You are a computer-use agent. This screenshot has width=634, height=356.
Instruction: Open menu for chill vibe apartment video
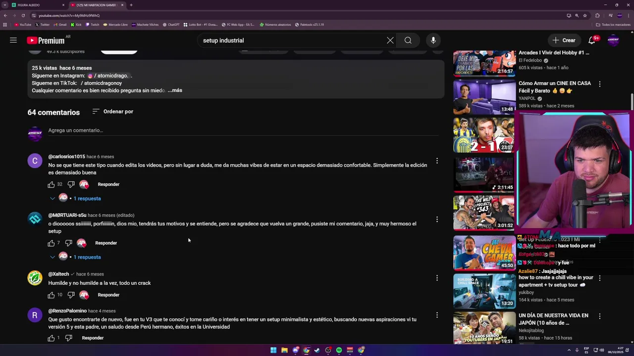click(x=599, y=278)
